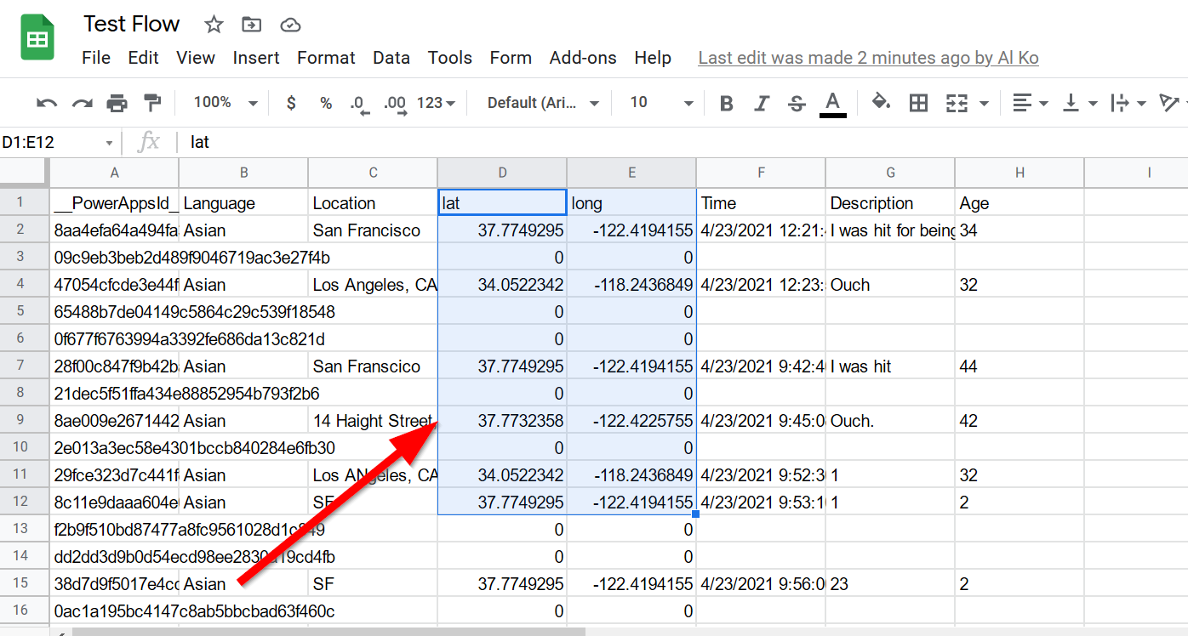Star the Test Flow document

tap(214, 25)
